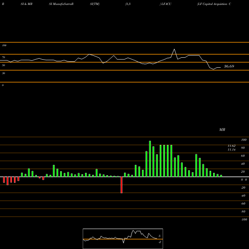This screenshot has height=249, width=249.
Task: Click the "SI & MR" header label
Action: 26,4
